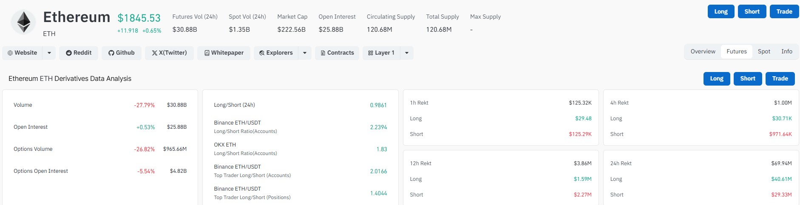Screen dimensions: 800x205
Task: Click the header Trade button
Action: [x=784, y=11]
